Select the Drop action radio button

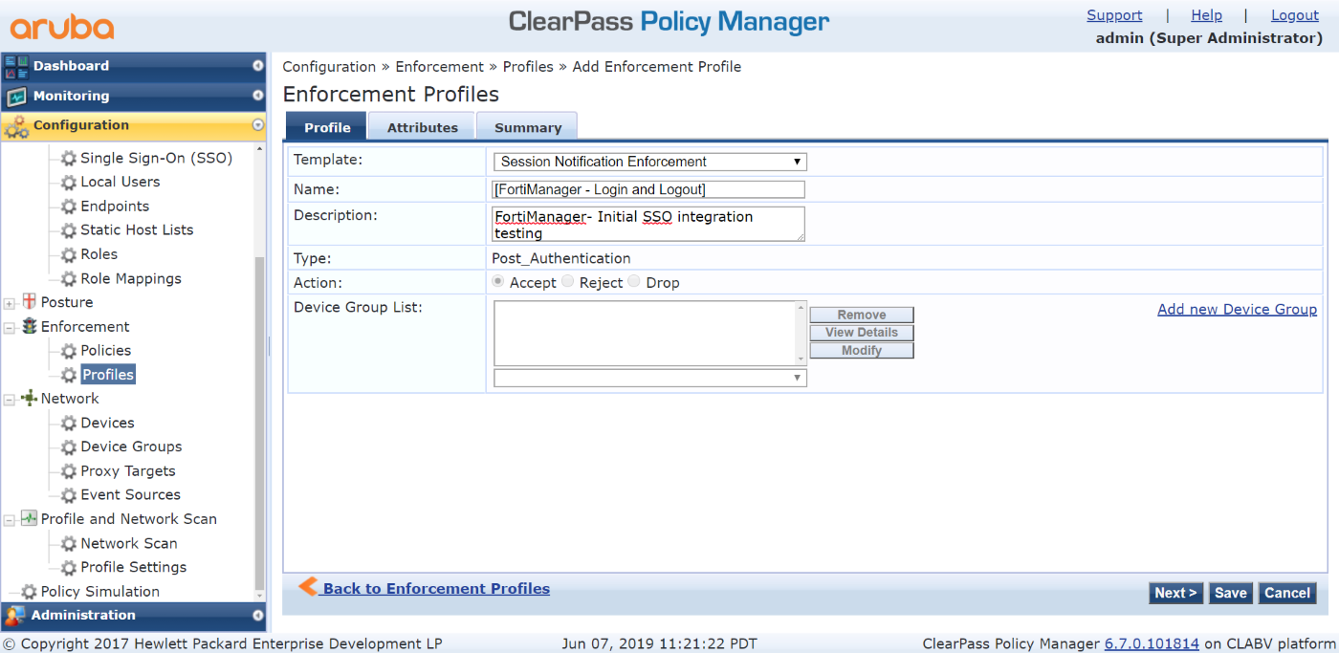[x=634, y=282]
